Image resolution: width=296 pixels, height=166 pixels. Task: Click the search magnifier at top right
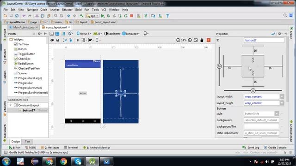285,15
